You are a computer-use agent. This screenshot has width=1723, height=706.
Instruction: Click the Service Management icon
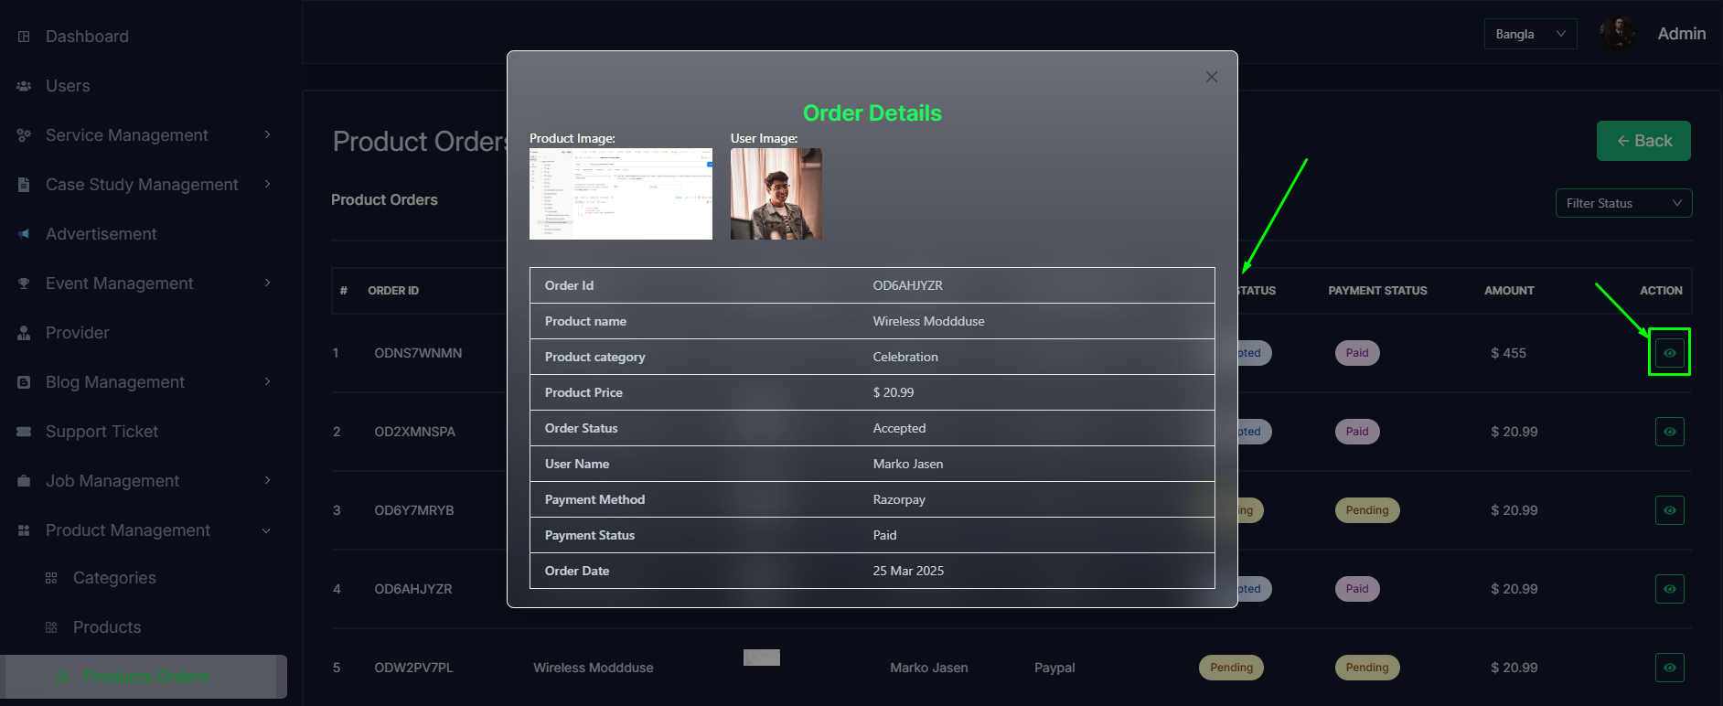pyautogui.click(x=24, y=135)
